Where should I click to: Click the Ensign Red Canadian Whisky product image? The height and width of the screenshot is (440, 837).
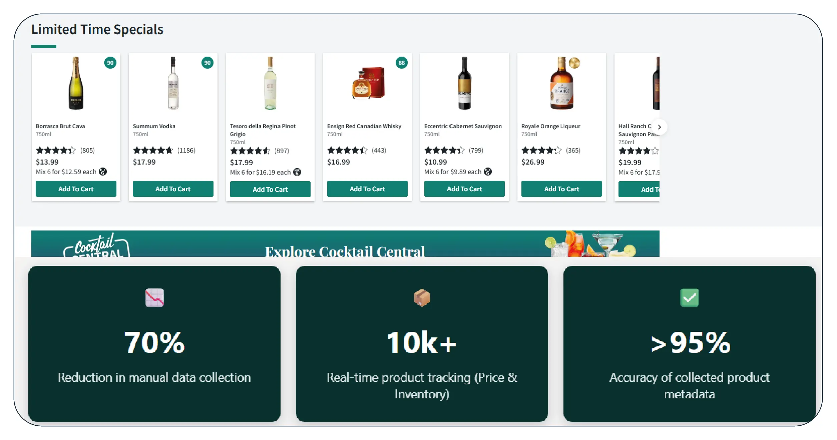[x=368, y=83]
